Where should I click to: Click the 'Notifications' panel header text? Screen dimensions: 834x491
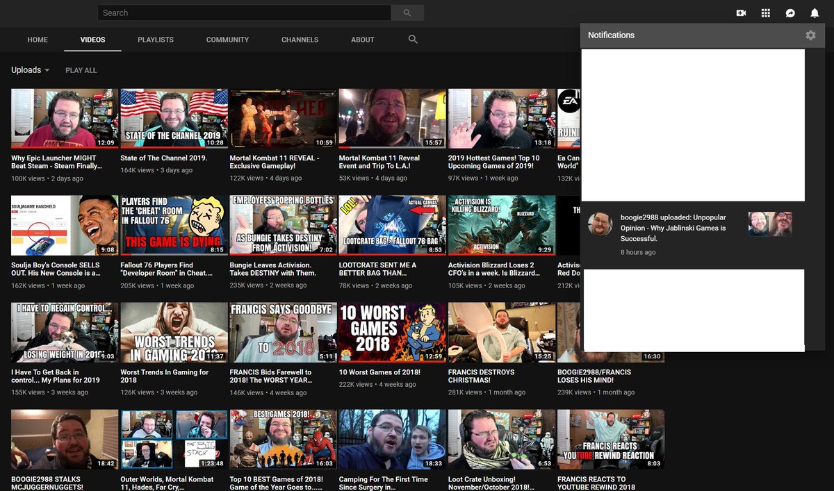pyautogui.click(x=611, y=35)
